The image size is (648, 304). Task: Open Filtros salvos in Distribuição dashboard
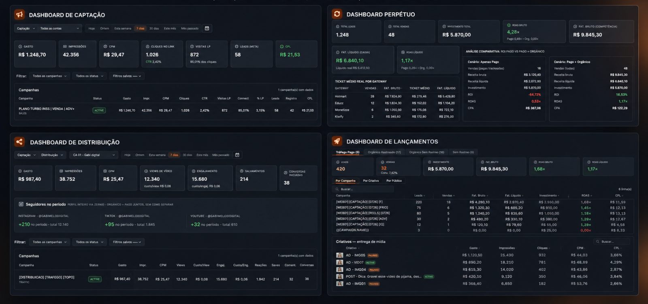[127, 242]
